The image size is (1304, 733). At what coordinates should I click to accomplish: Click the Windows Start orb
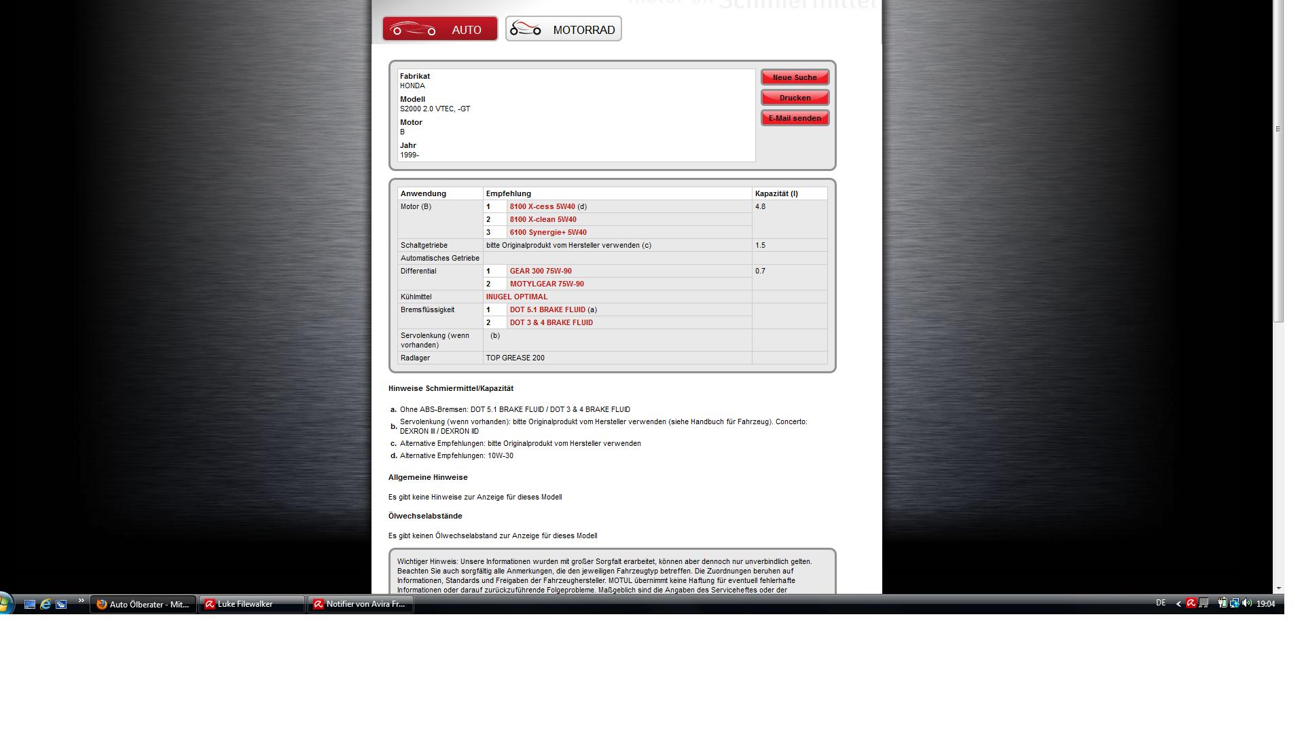point(5,603)
